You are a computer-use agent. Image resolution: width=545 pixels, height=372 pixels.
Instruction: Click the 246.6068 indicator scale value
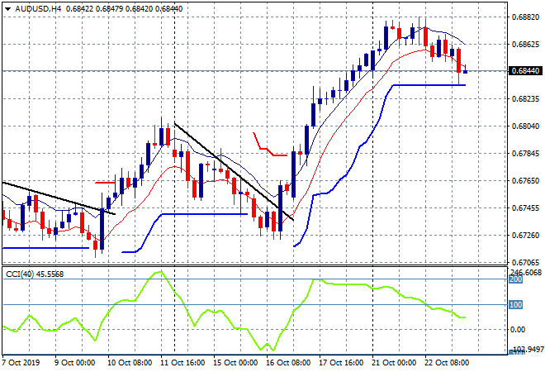tap(527, 272)
